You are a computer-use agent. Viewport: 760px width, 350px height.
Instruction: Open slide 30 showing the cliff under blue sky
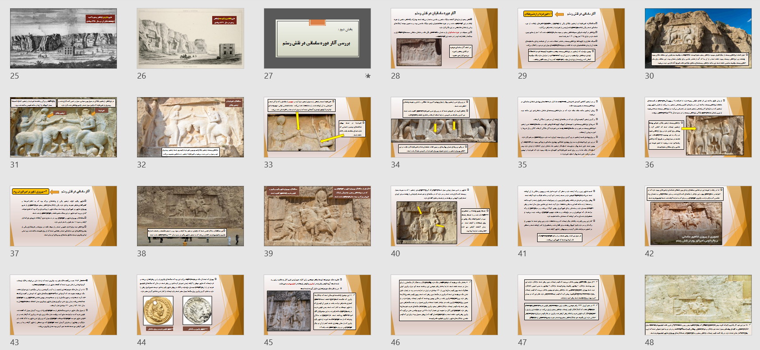click(x=698, y=38)
